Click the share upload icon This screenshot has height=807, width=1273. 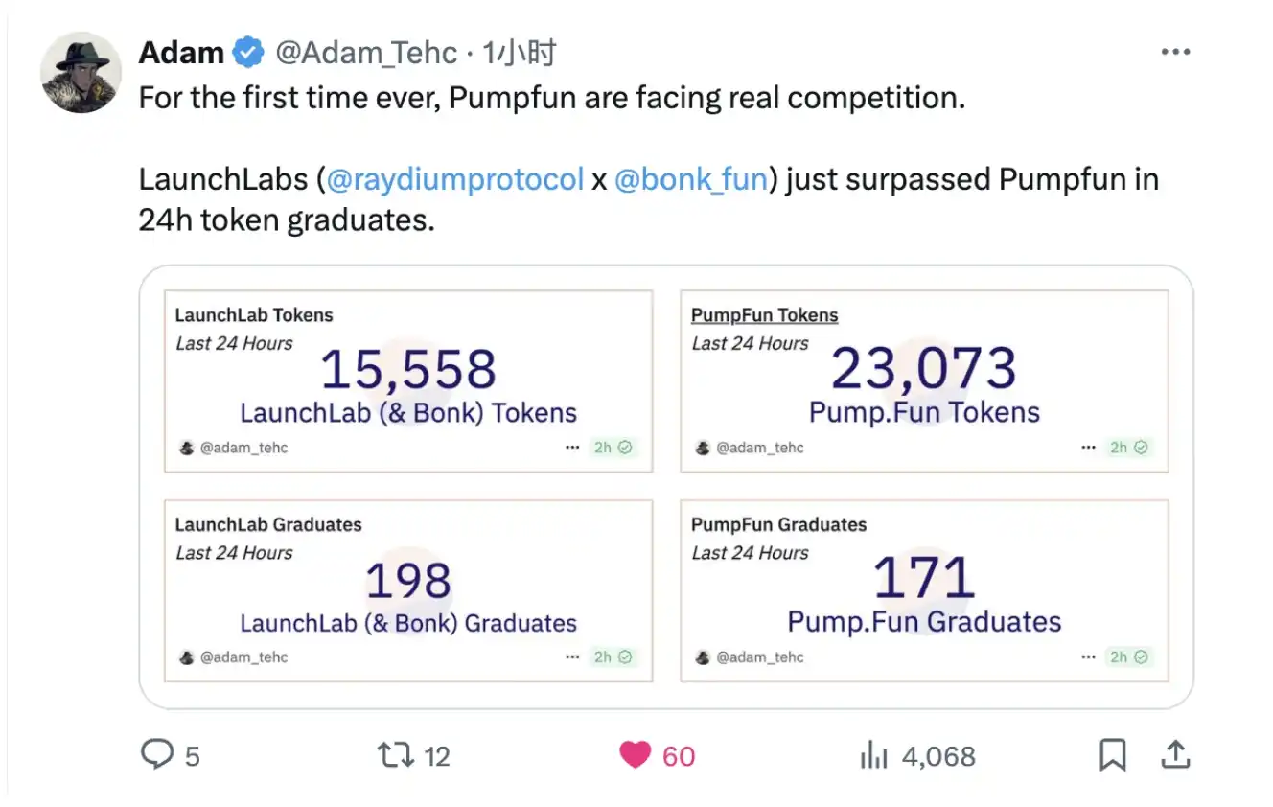(1174, 755)
